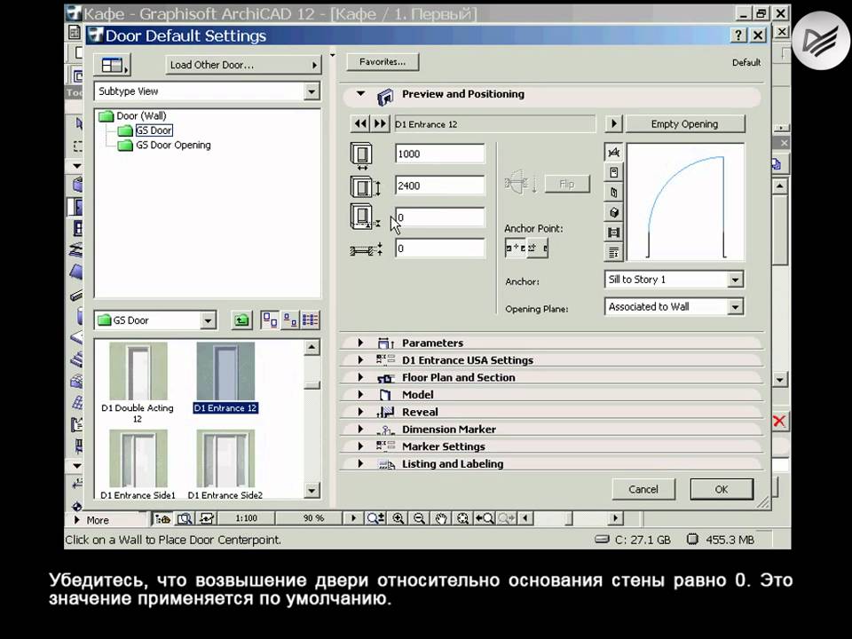Viewport: 852px width, 639px height.
Task: Click the door height field showing 2400
Action: pos(439,185)
